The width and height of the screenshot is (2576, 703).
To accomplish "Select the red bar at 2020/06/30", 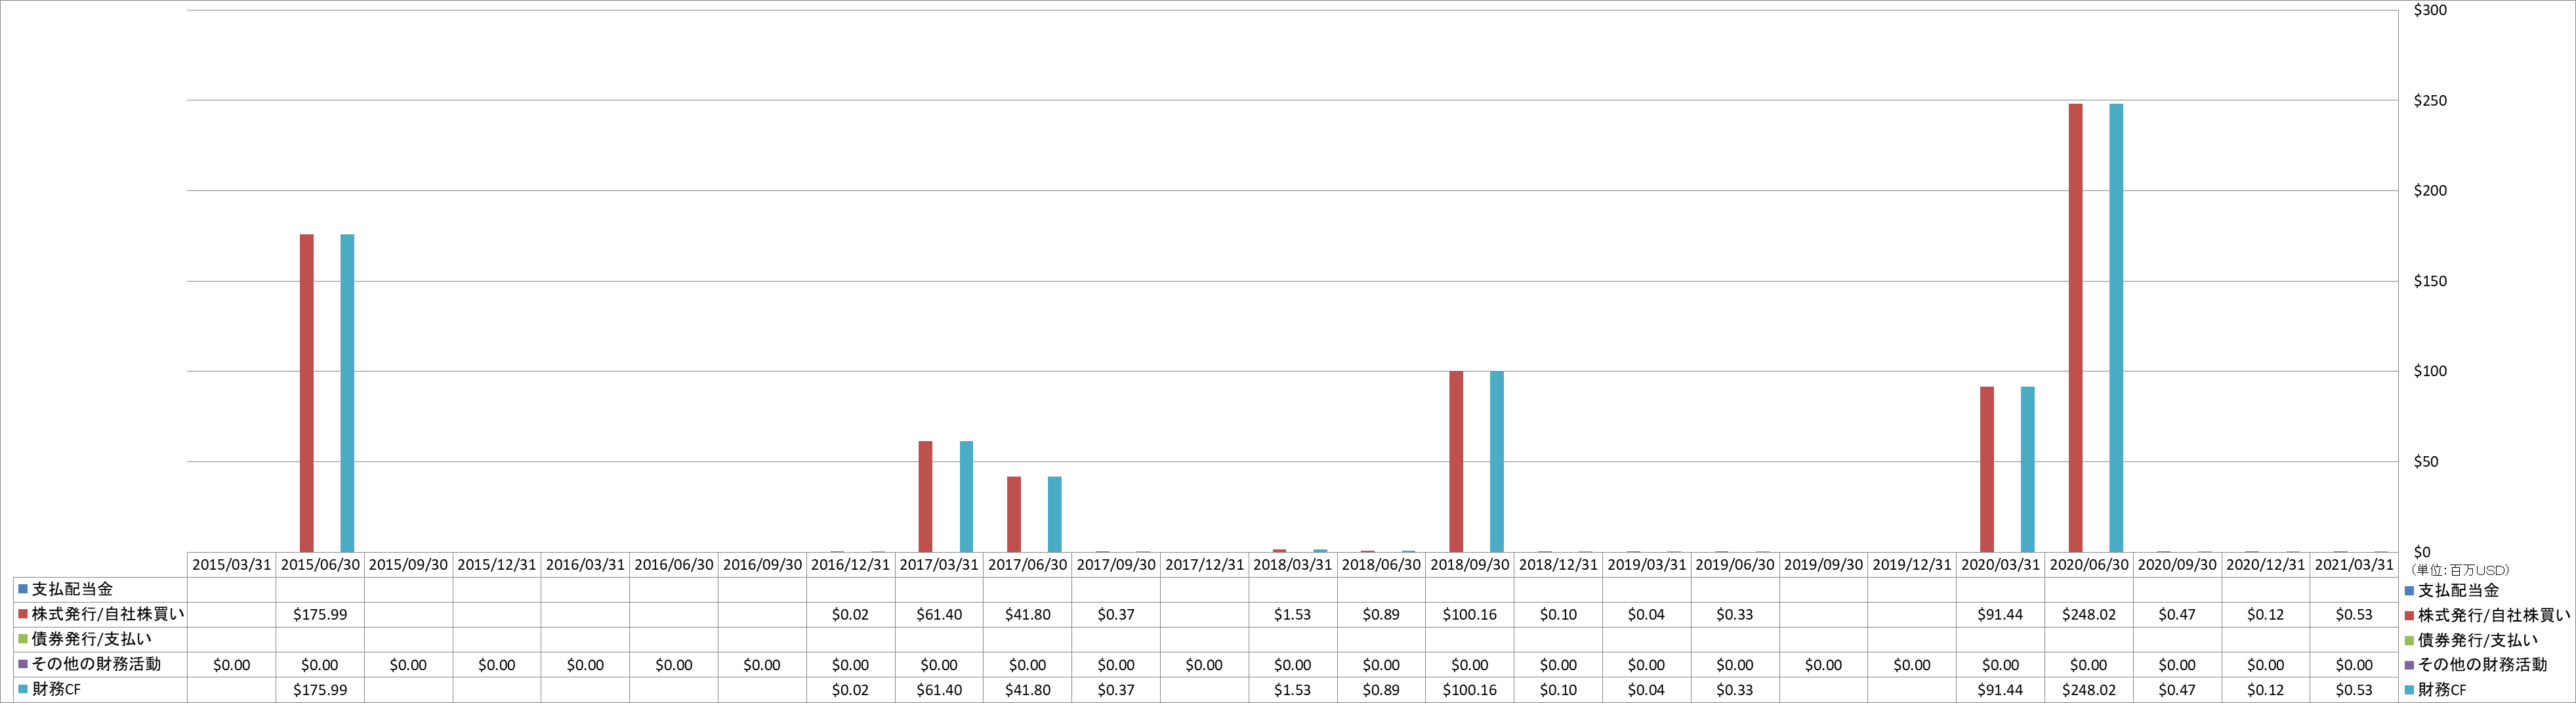I will coord(2075,328).
